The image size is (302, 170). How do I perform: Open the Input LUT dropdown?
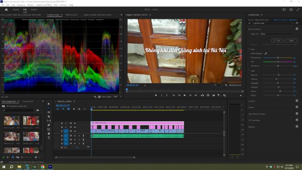277,34
